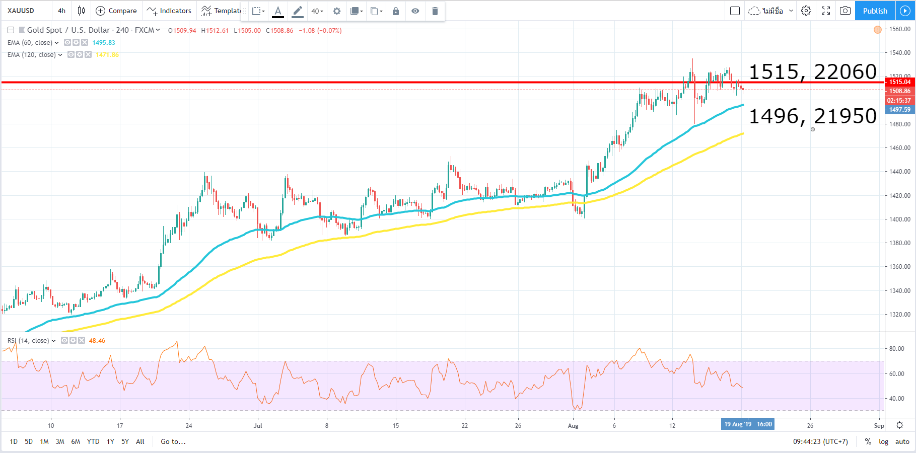
Task: Open EMA 60 indicator settings
Action: [76, 43]
